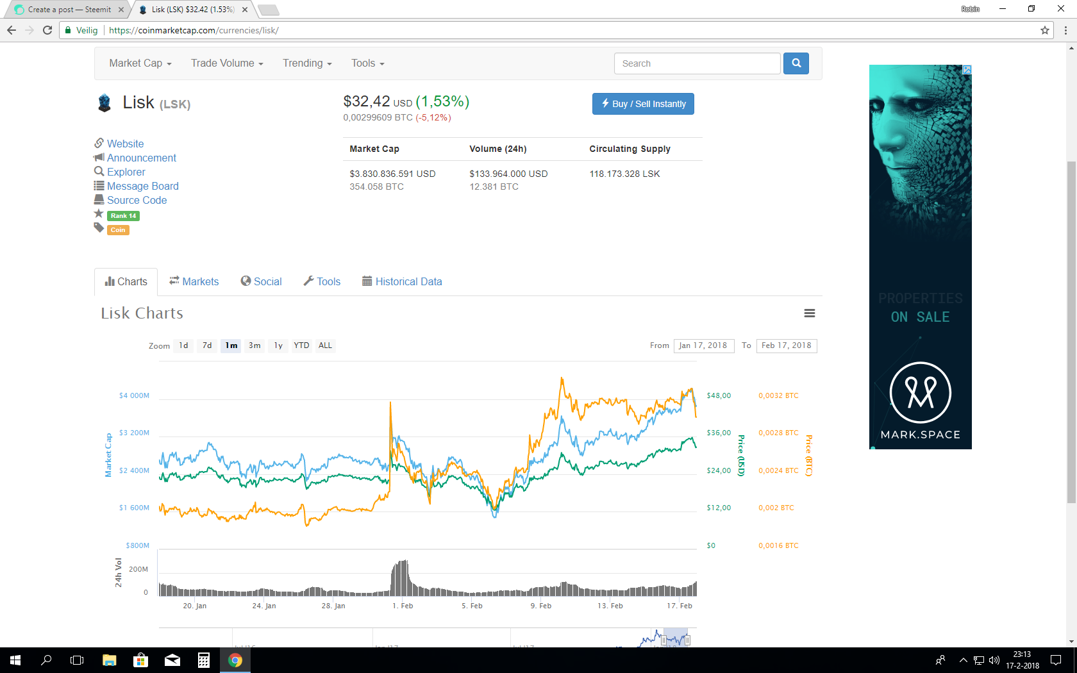
Task: Show ALL time chart range
Action: (325, 345)
